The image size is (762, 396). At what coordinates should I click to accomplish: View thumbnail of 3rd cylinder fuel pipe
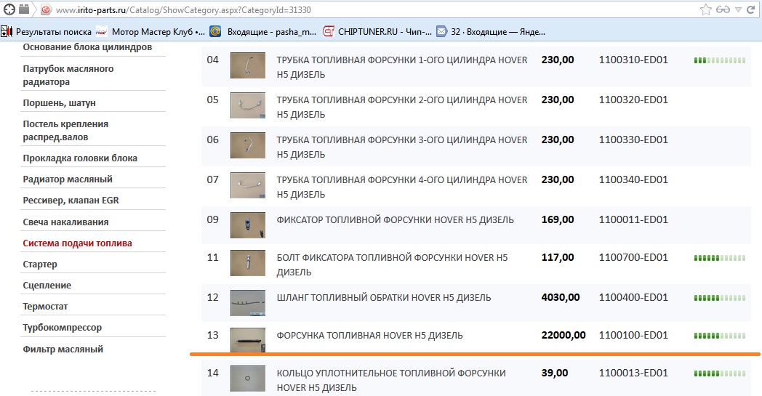tap(248, 145)
